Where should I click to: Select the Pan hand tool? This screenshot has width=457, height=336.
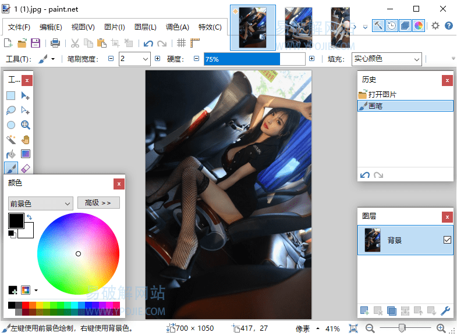[26, 140]
